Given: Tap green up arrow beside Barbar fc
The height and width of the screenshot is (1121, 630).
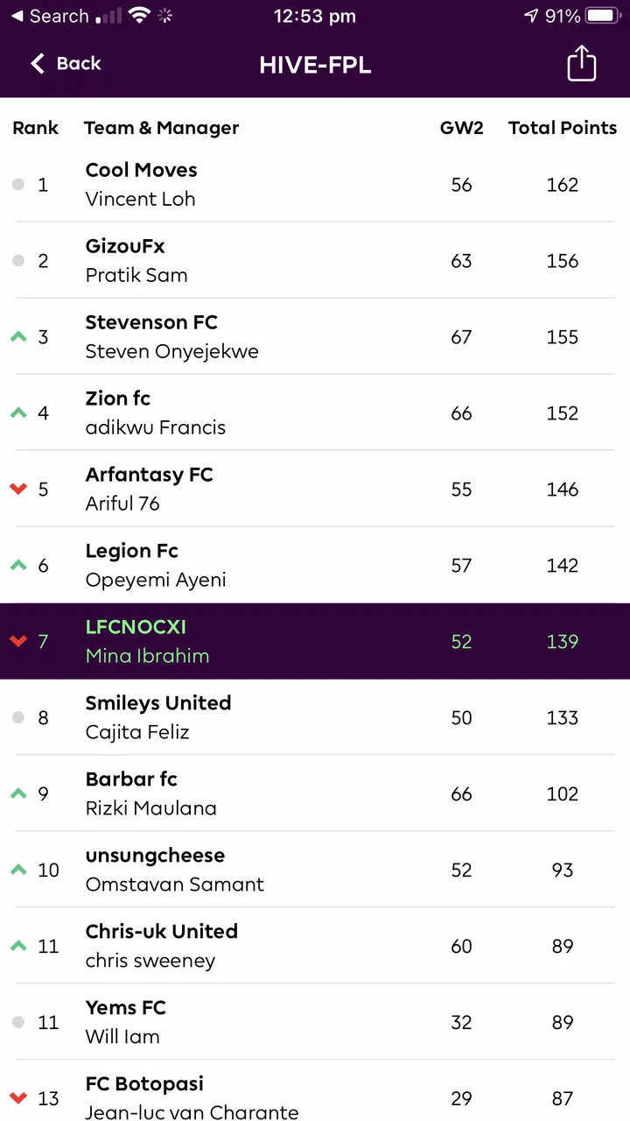Looking at the screenshot, I should pos(18,793).
